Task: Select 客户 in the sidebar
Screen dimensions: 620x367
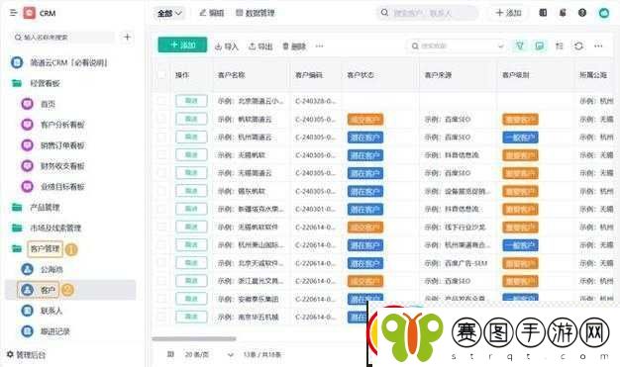Action: (48, 290)
